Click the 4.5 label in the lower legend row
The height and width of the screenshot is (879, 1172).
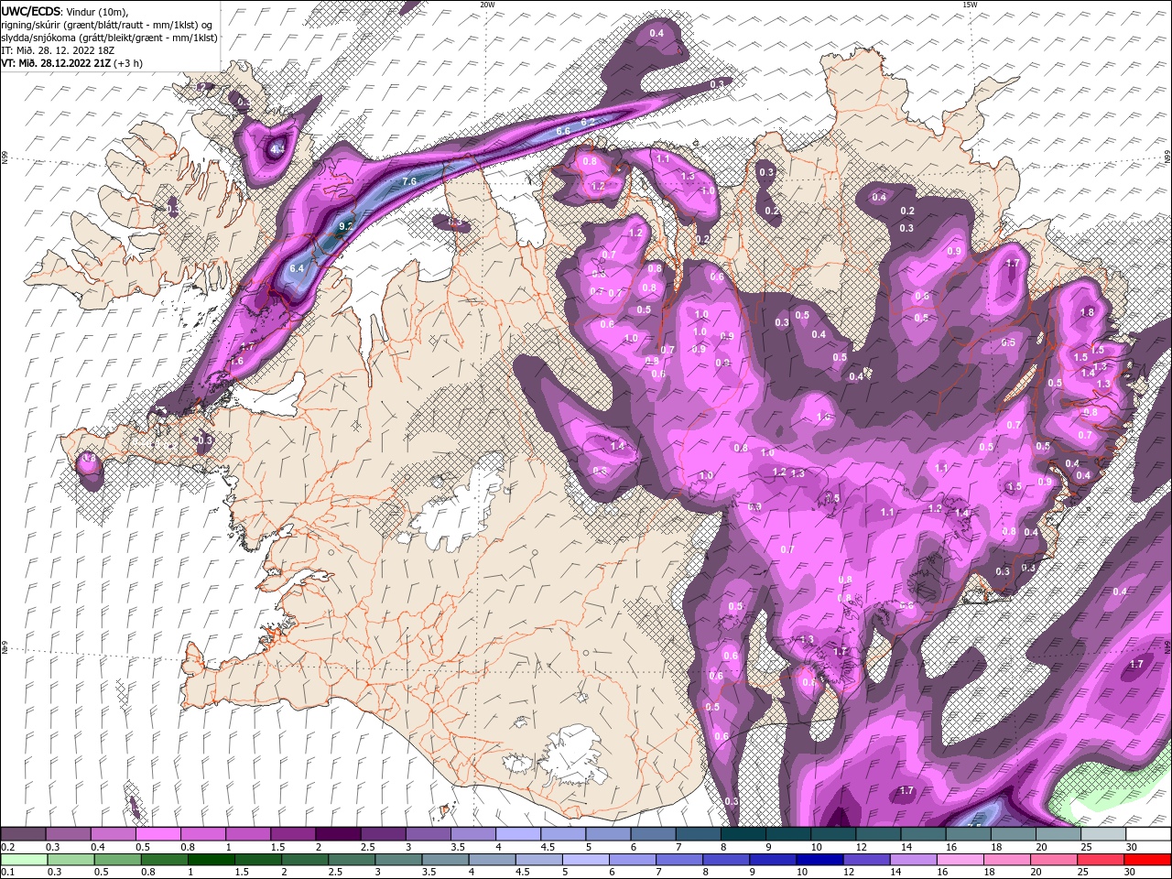tap(523, 873)
